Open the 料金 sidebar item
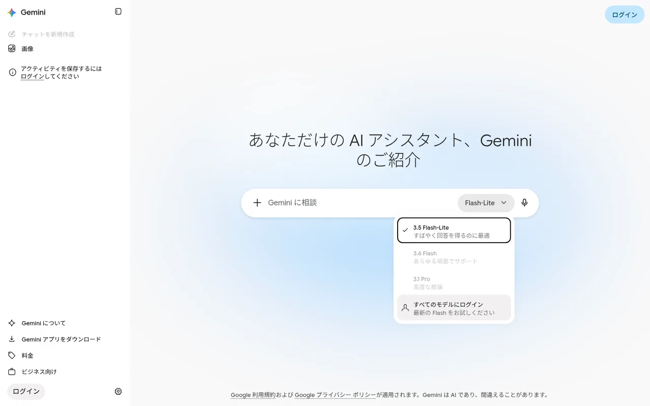 coord(65,356)
